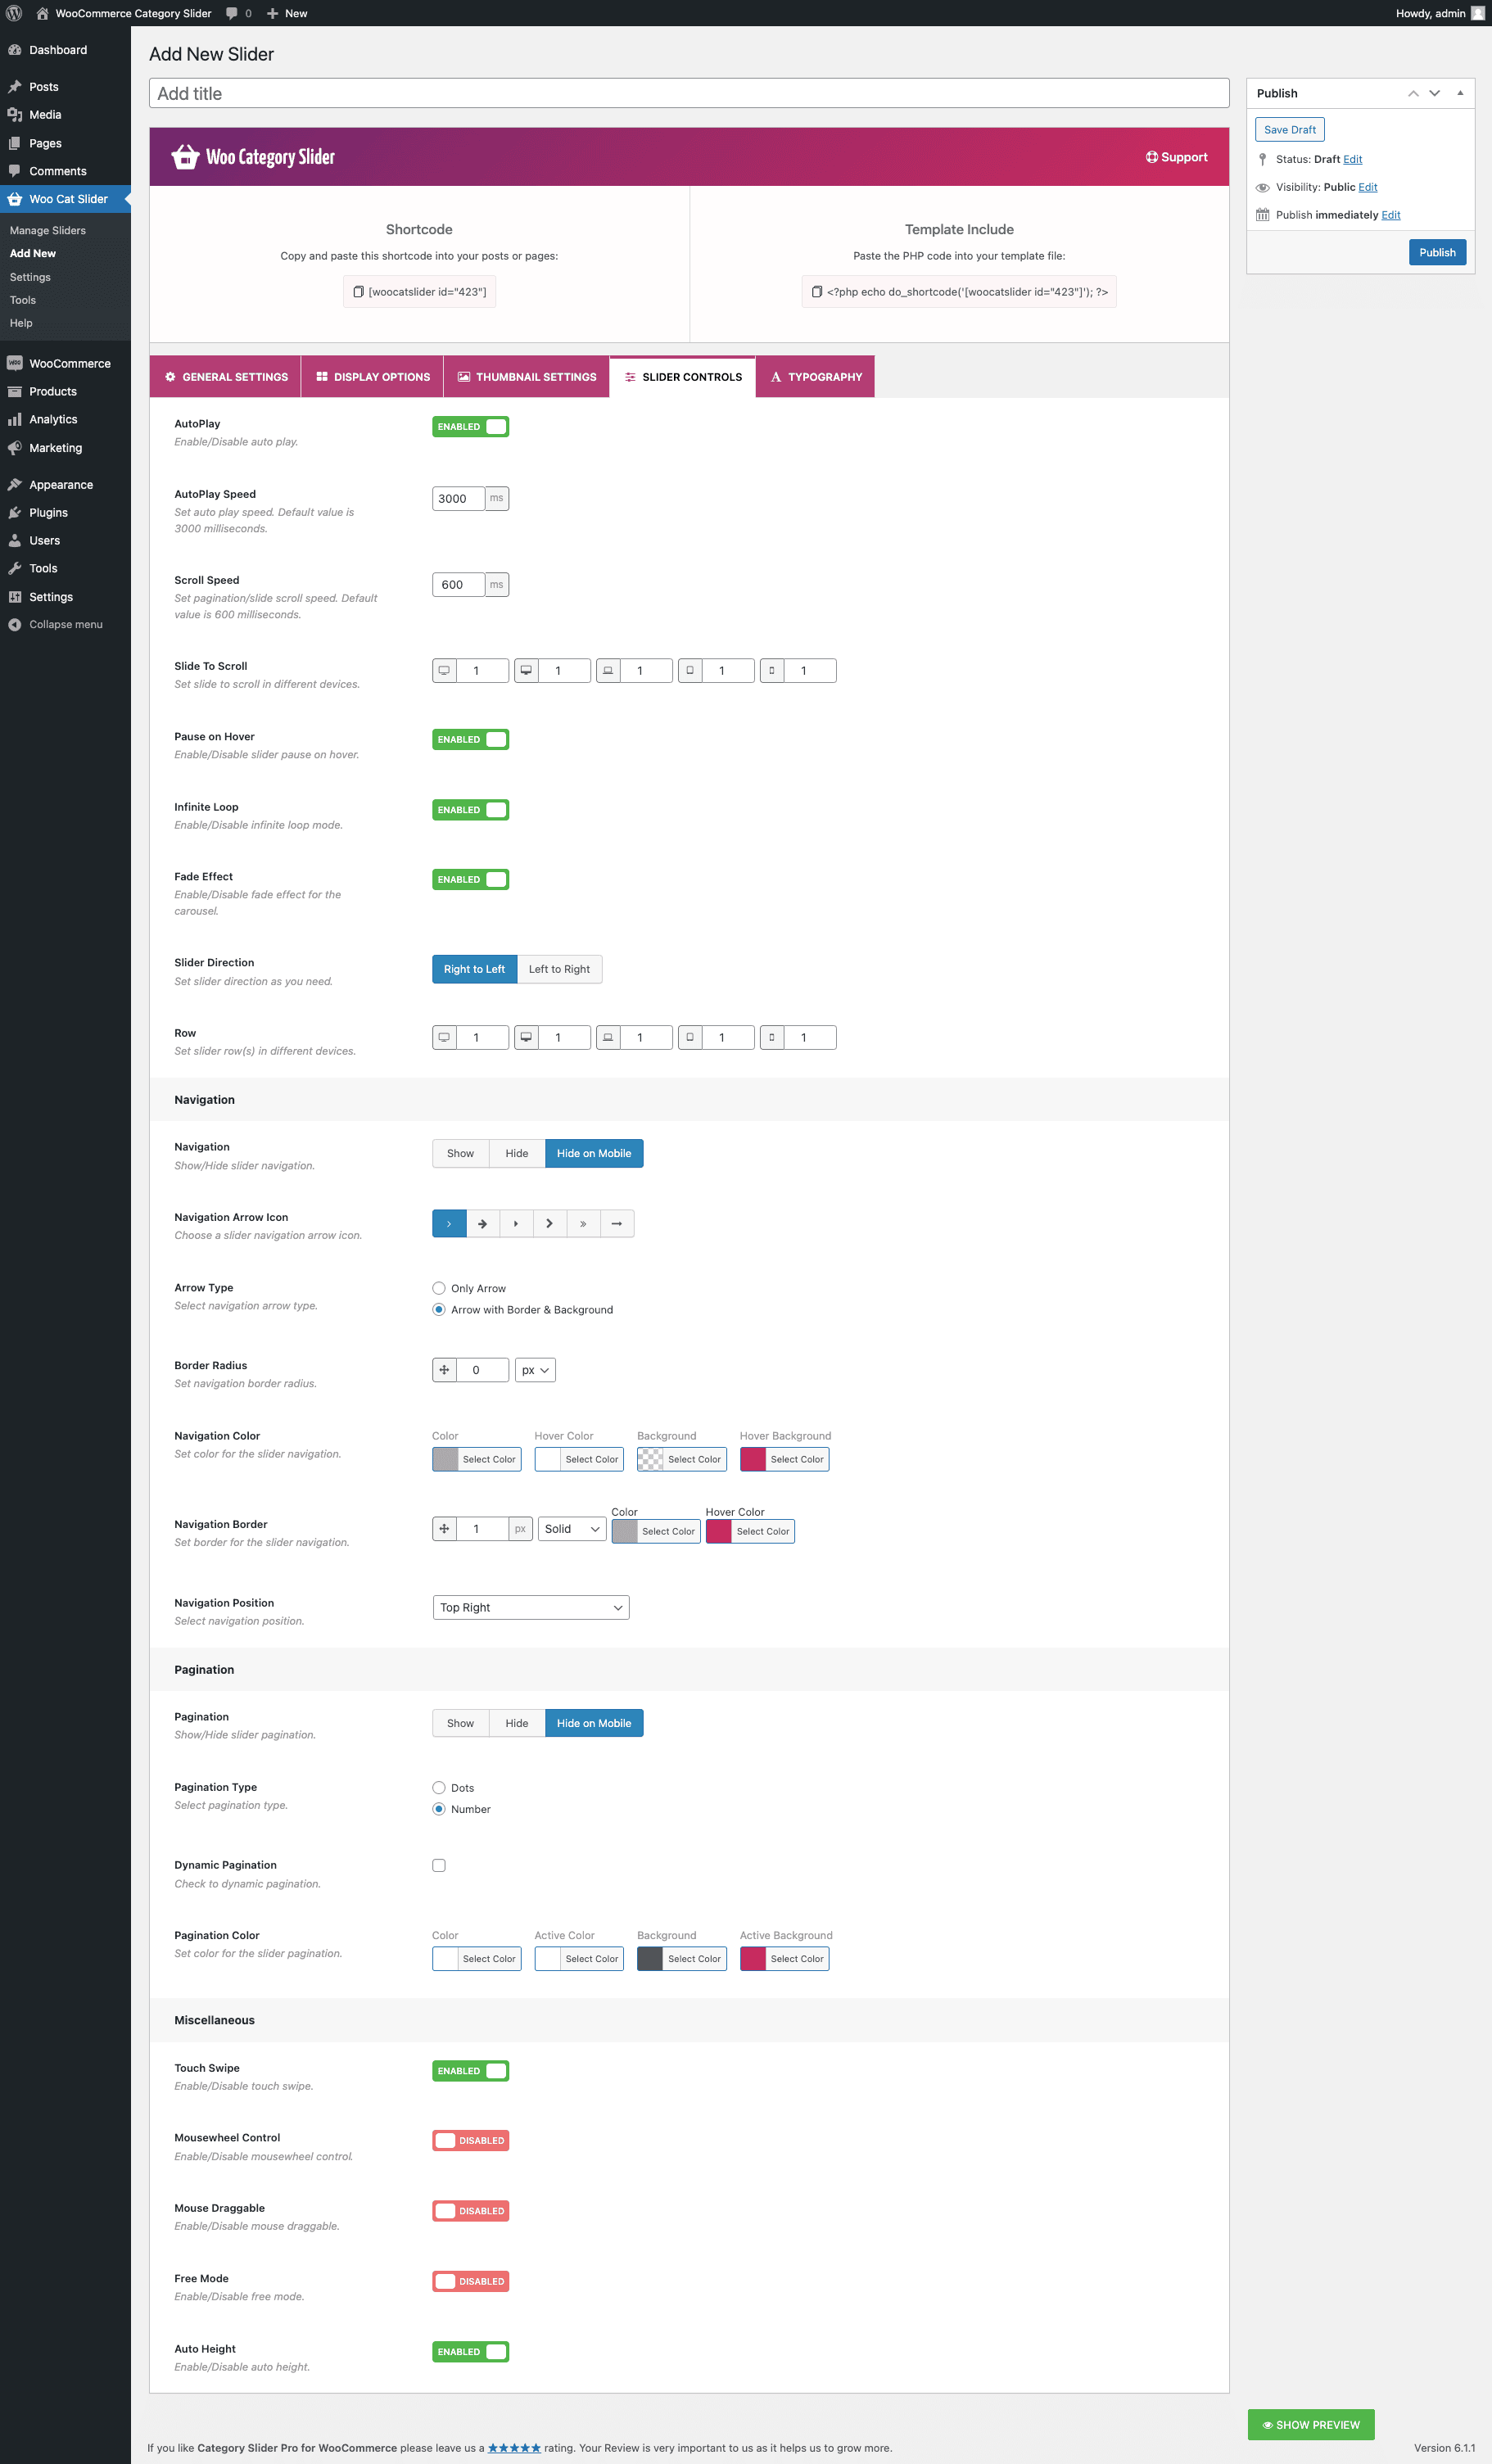Choose the long arrow navigation icon
Viewport: 1492px width, 2464px height.
(x=617, y=1223)
